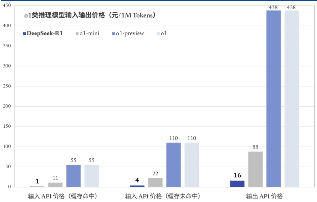The width and height of the screenshot is (317, 202).
Task: Click the o1-mini legend color swatch
Action: coord(77,34)
